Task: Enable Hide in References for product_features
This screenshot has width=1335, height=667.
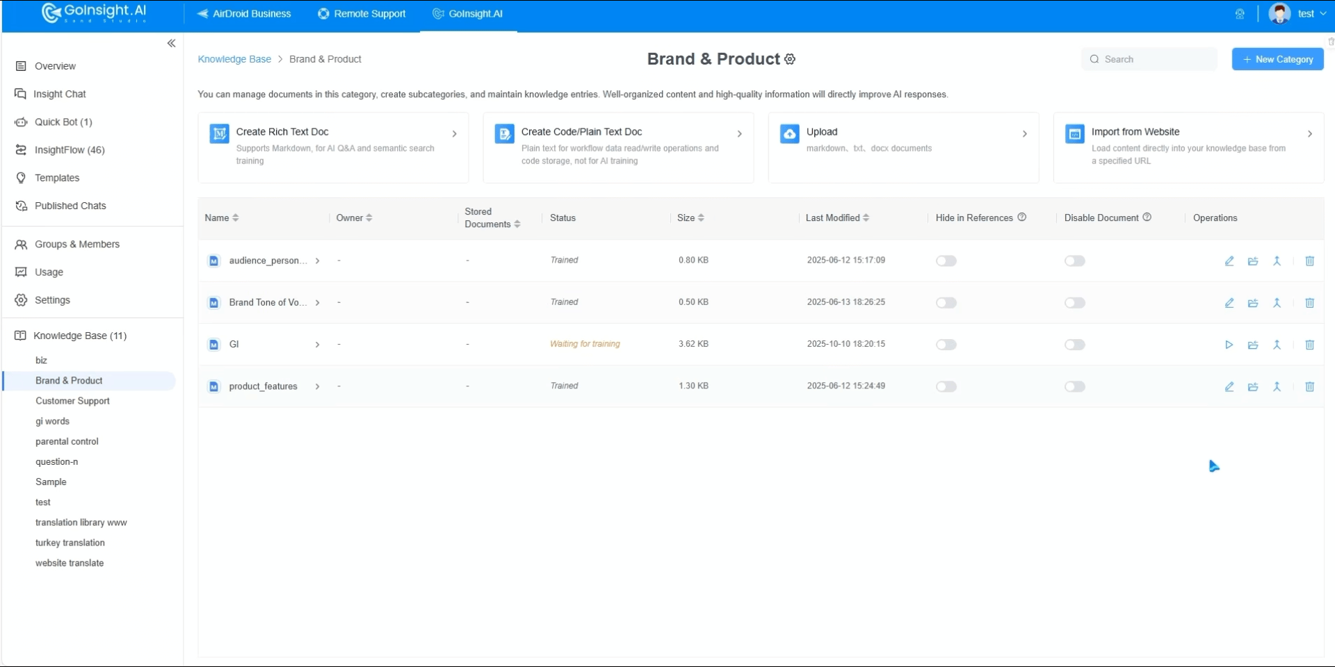Action: pyautogui.click(x=946, y=387)
